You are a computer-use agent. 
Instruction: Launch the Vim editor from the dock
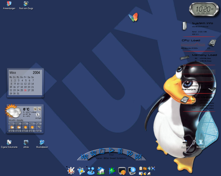112,171
